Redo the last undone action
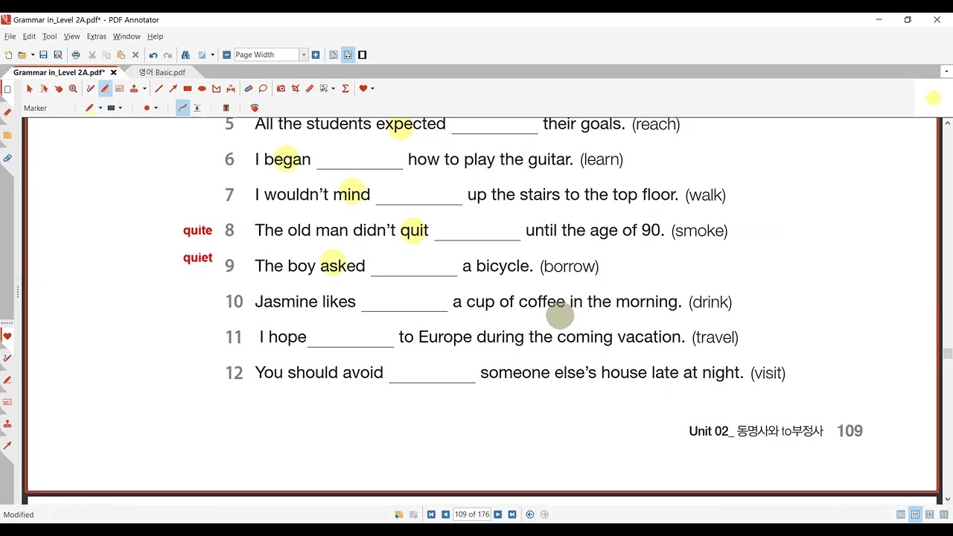 pos(168,55)
